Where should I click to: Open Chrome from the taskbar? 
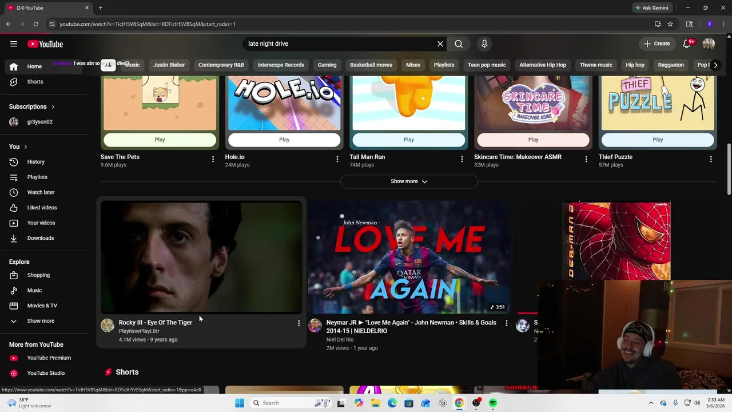point(459,403)
